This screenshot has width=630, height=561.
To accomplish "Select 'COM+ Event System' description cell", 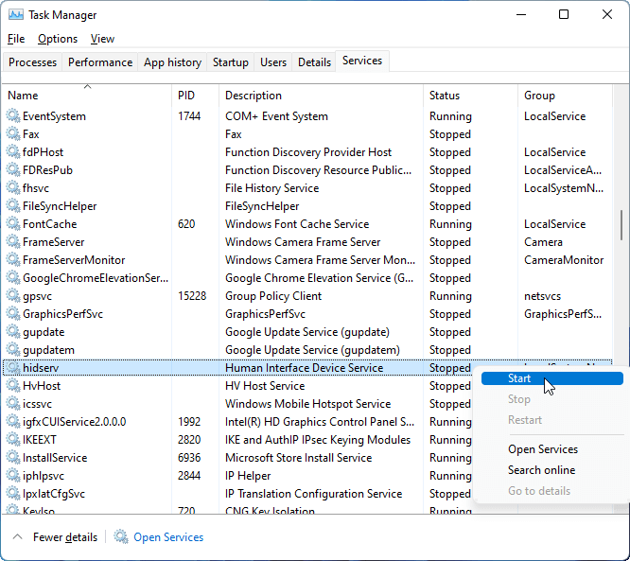I will (276, 116).
